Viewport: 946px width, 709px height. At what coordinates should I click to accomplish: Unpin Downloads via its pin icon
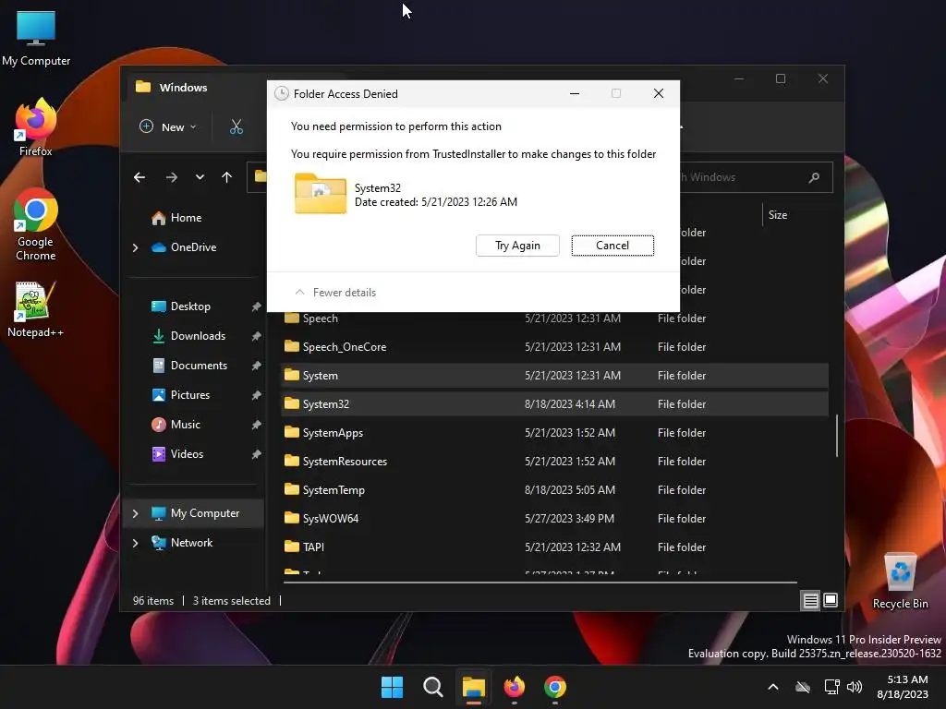point(257,336)
